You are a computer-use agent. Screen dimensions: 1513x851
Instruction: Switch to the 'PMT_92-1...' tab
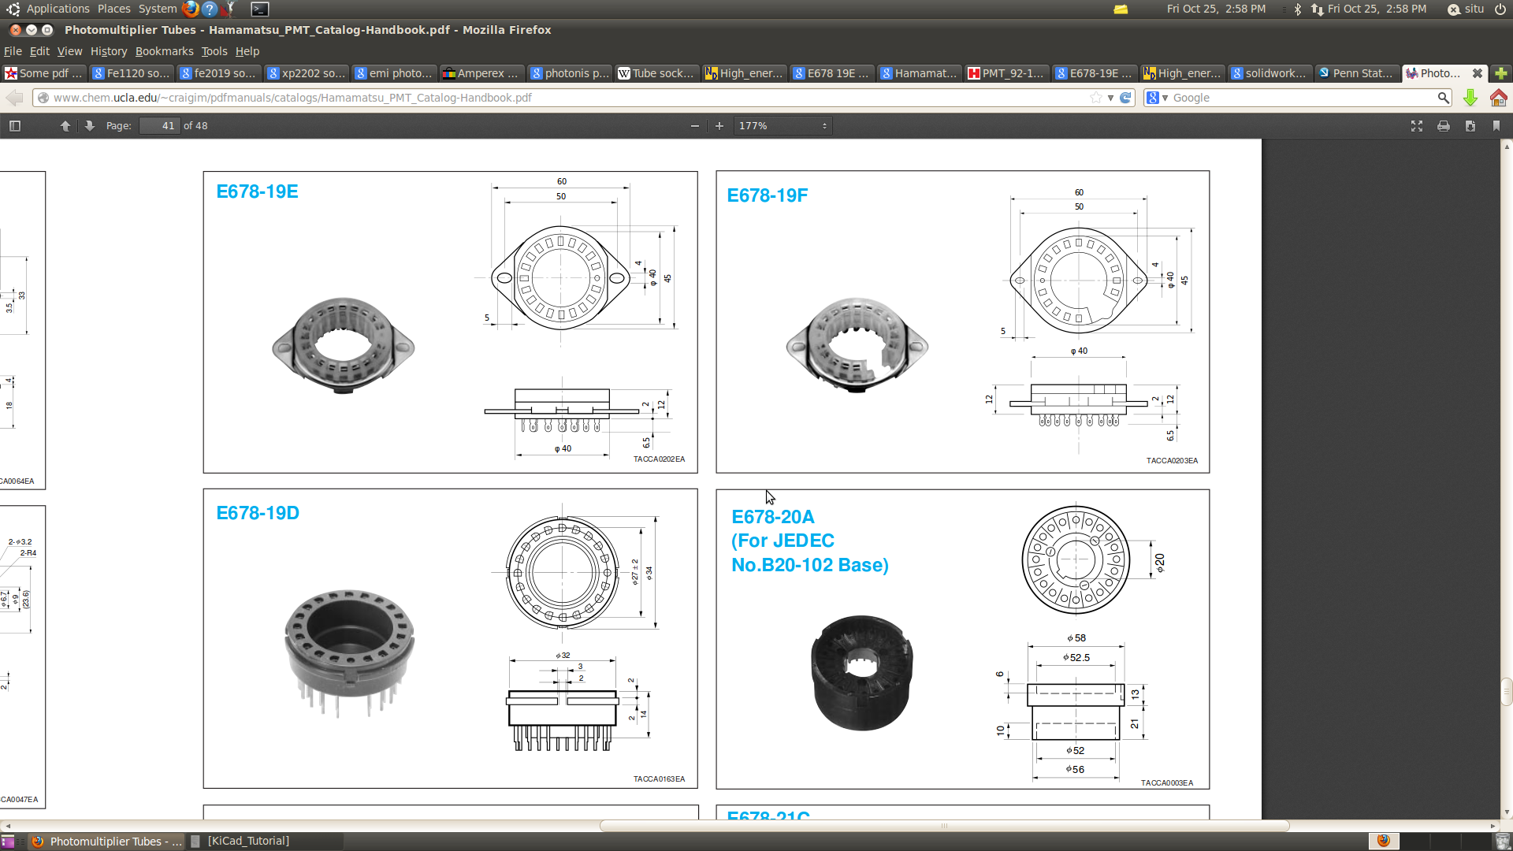click(1006, 73)
